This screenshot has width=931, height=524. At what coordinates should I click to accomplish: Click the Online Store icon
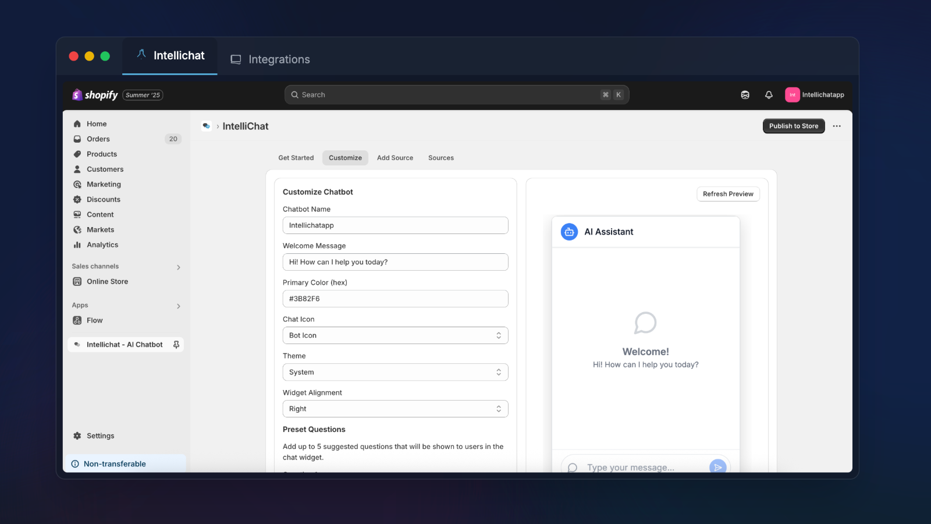[77, 282]
